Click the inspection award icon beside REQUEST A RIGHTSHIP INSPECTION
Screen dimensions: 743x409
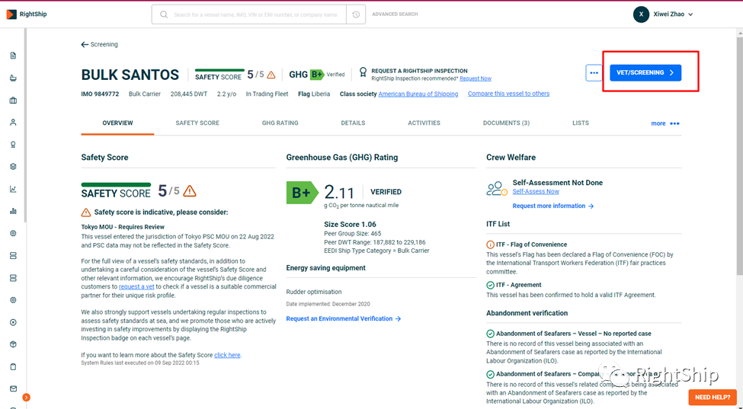(363, 72)
